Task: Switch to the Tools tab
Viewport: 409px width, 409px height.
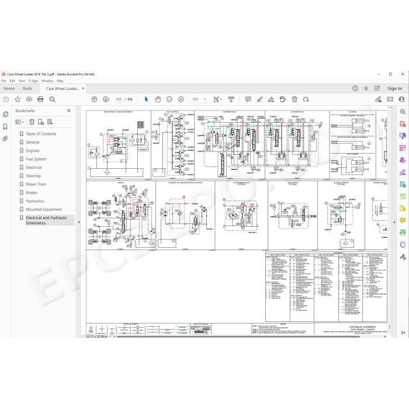Action: tap(27, 88)
